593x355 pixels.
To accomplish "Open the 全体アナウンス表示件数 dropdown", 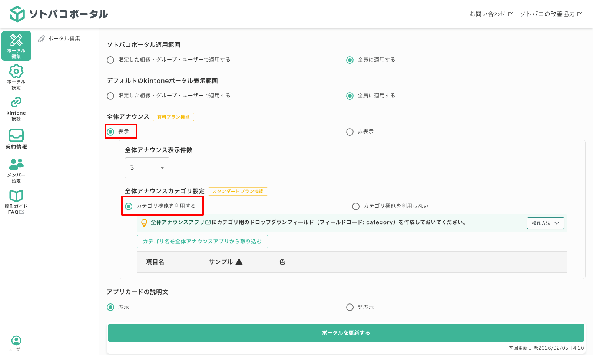I will 147,167.
